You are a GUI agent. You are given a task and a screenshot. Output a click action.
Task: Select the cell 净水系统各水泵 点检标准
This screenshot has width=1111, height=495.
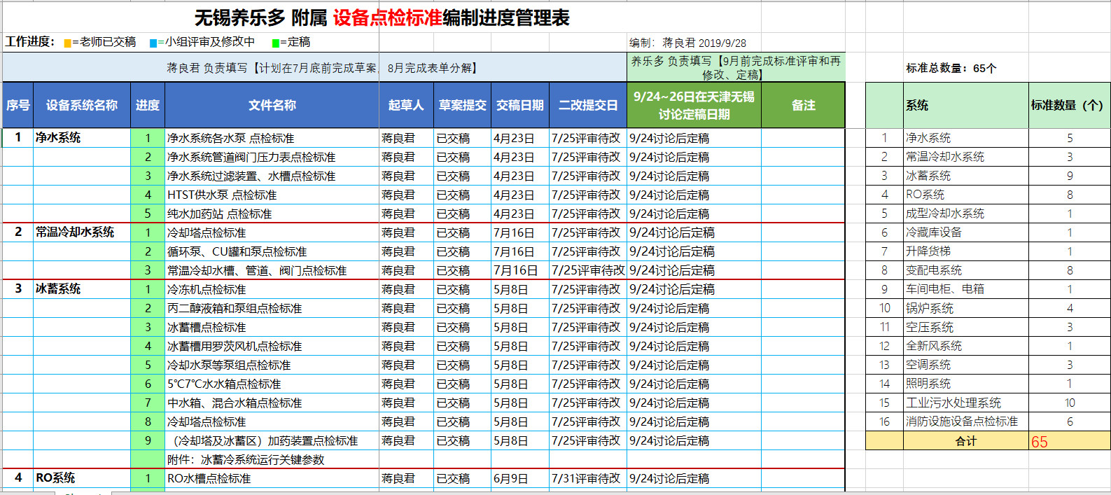pos(272,138)
